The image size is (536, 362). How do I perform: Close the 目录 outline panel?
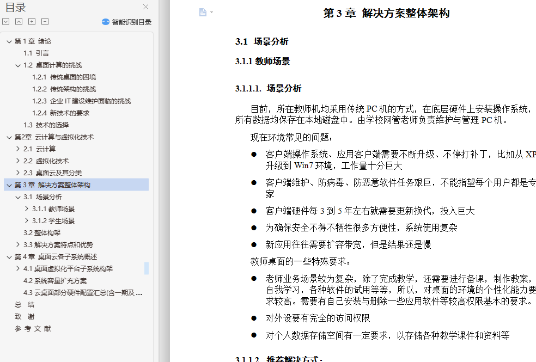[145, 7]
